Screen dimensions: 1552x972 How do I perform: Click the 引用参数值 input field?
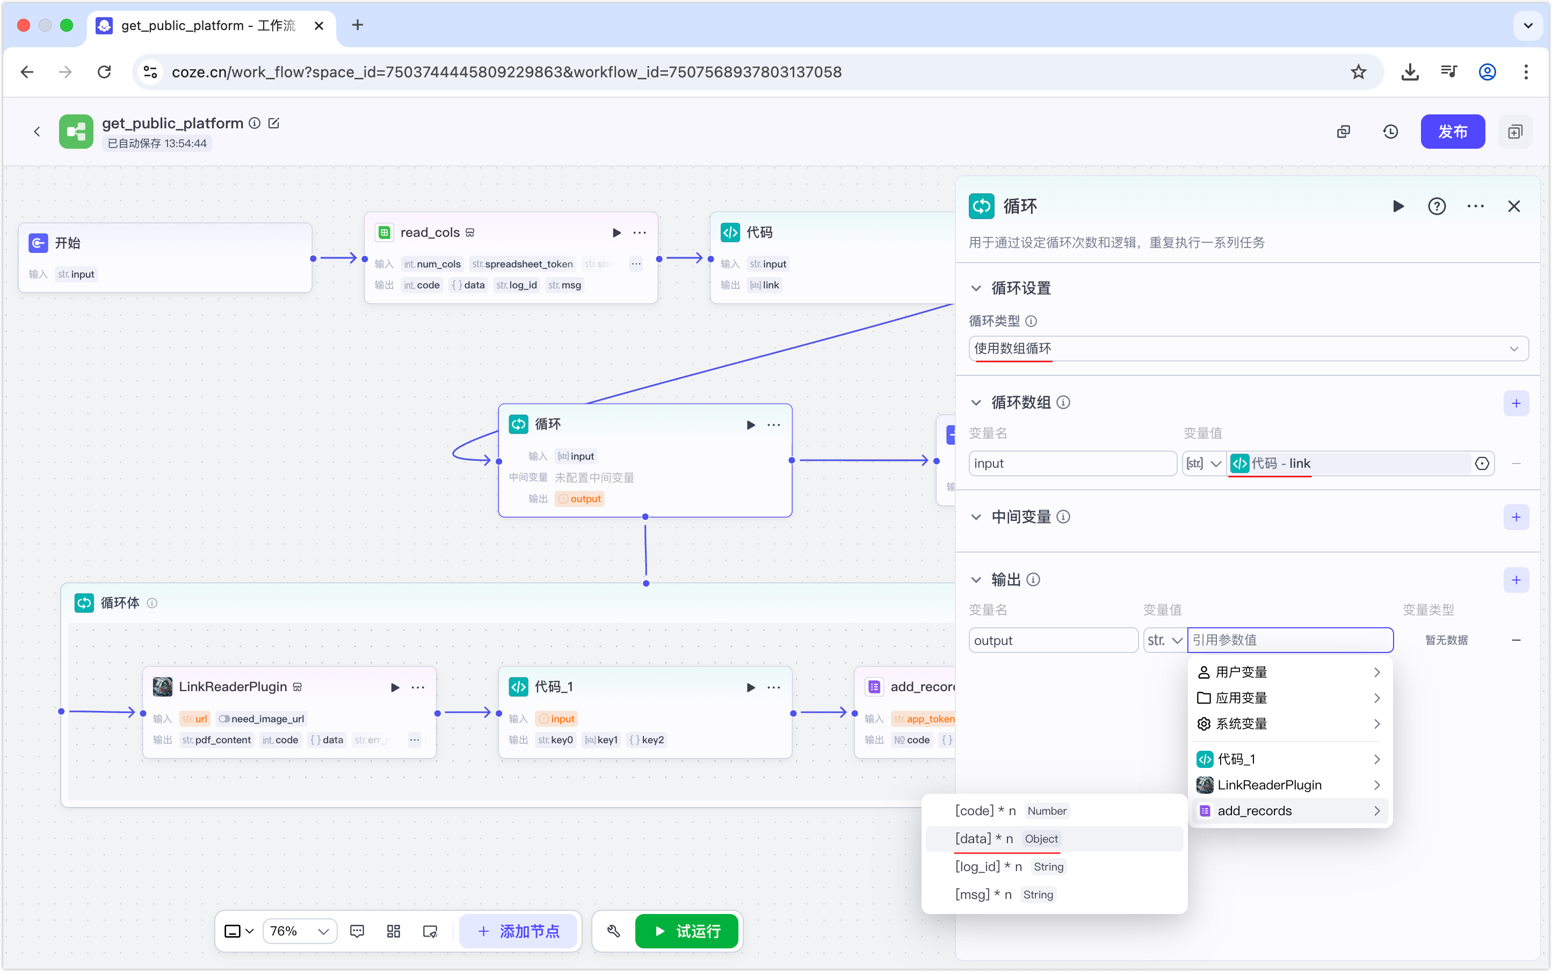tap(1290, 640)
